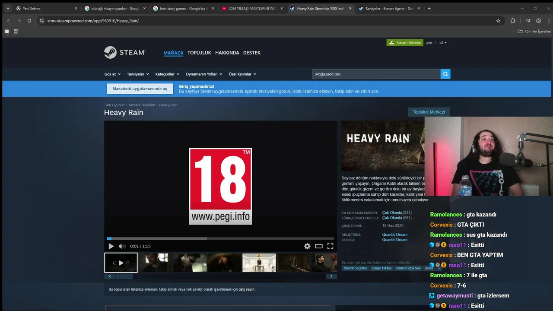This screenshot has height=311, width=553.
Task: Toggle theater mode on the video player
Action: (319, 246)
